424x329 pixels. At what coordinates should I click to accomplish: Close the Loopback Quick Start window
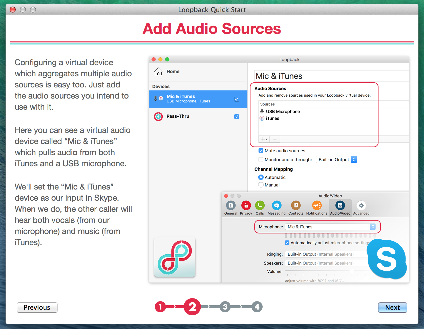click(13, 10)
